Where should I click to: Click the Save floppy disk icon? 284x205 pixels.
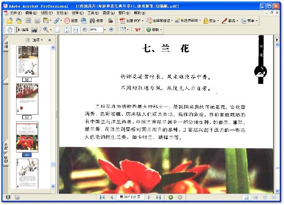tap(28, 21)
